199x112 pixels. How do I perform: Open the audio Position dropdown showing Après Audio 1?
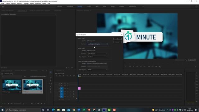(x=97, y=54)
